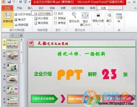Open the 显示 group dialog launcher
137x107 pixels.
tap(66, 30)
